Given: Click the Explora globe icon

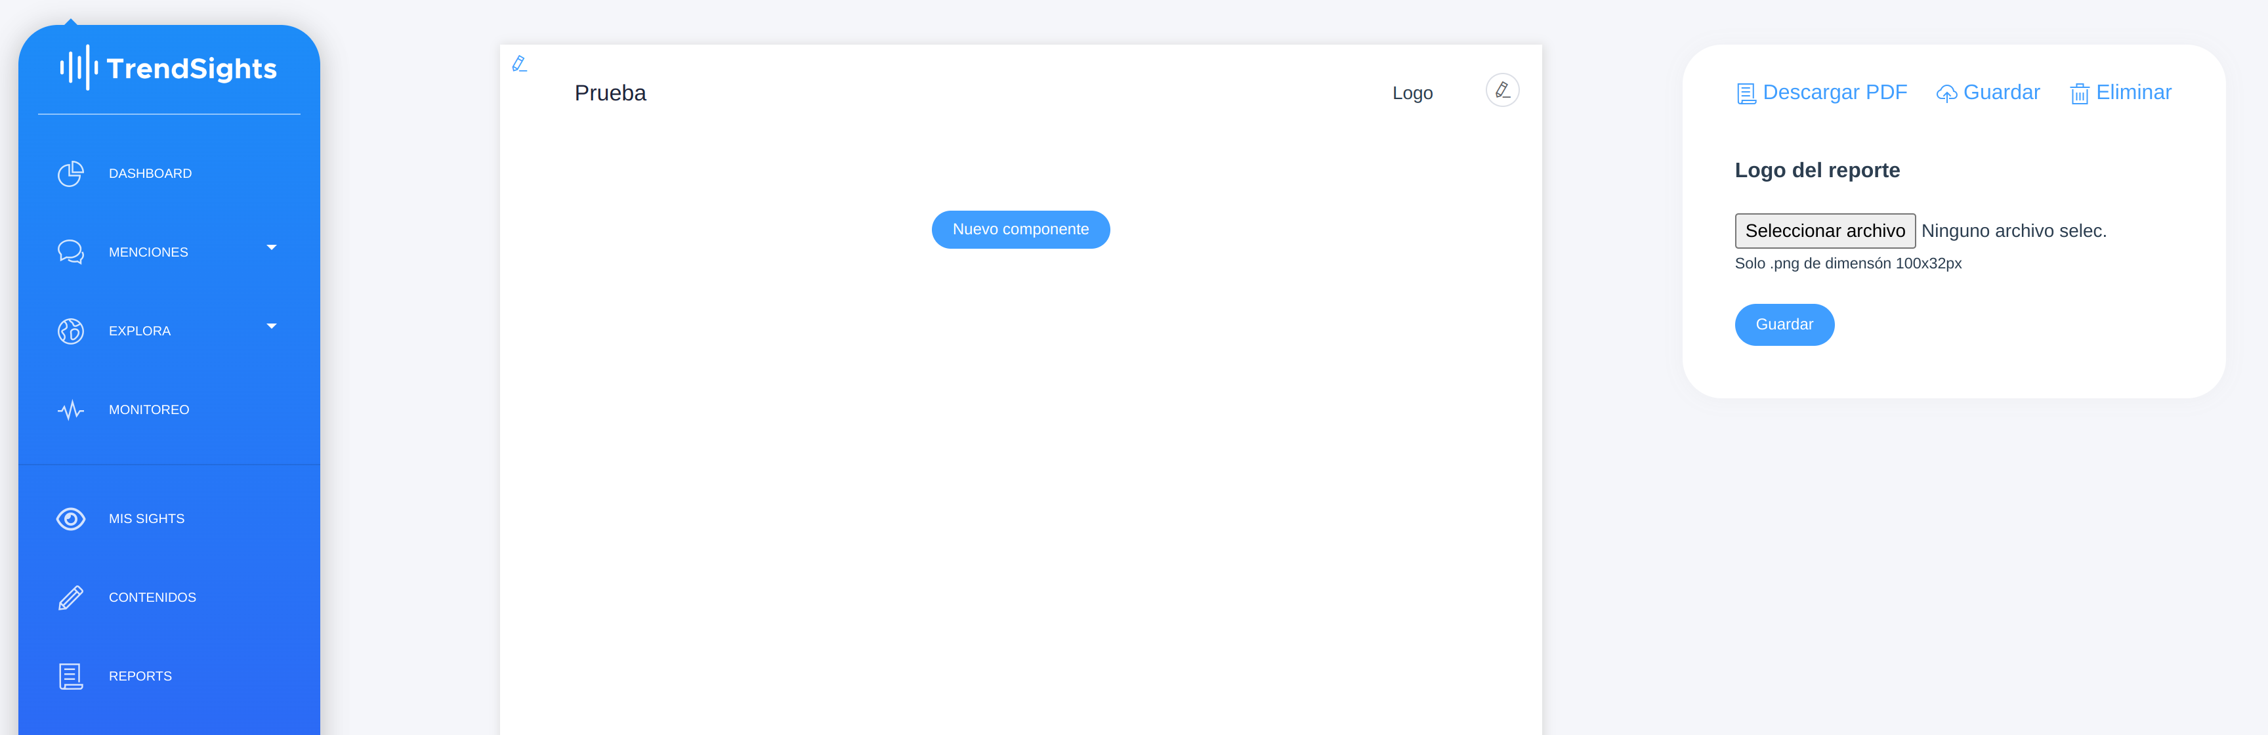Looking at the screenshot, I should point(70,331).
